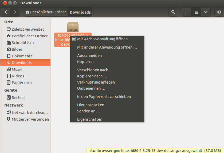Image resolution: width=224 pixels, height=153 pixels.
Task: Click the back navigation arrow
Action: 6,12
